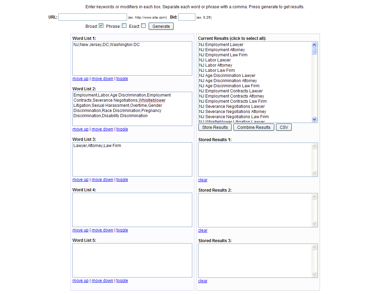Click 'toggle' under Word List 3
This screenshot has height=294, width=390.
coord(122,180)
